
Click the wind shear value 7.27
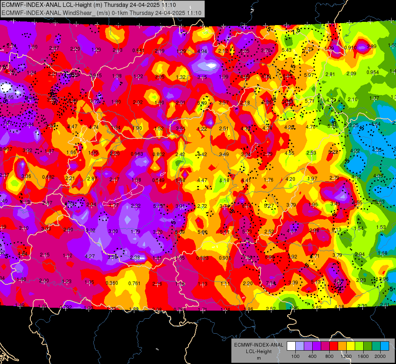7,123
